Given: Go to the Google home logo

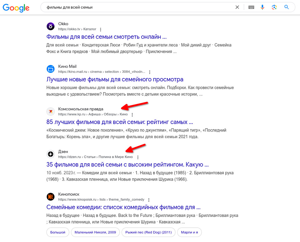Looking at the screenshot, I should (16, 8).
